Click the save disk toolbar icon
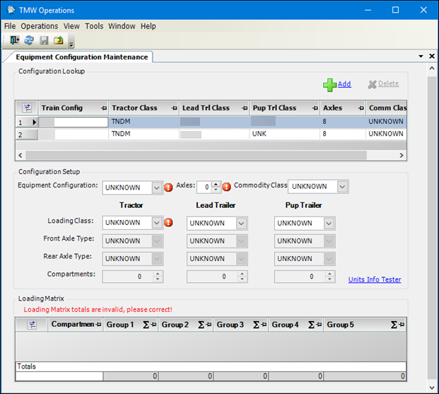The height and width of the screenshot is (394, 439). point(44,40)
